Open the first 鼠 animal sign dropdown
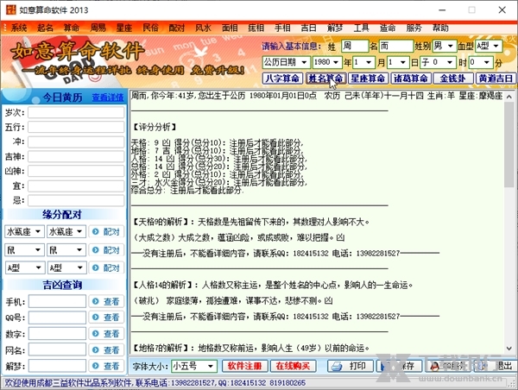Screen dimensions: 518x390 [25, 250]
